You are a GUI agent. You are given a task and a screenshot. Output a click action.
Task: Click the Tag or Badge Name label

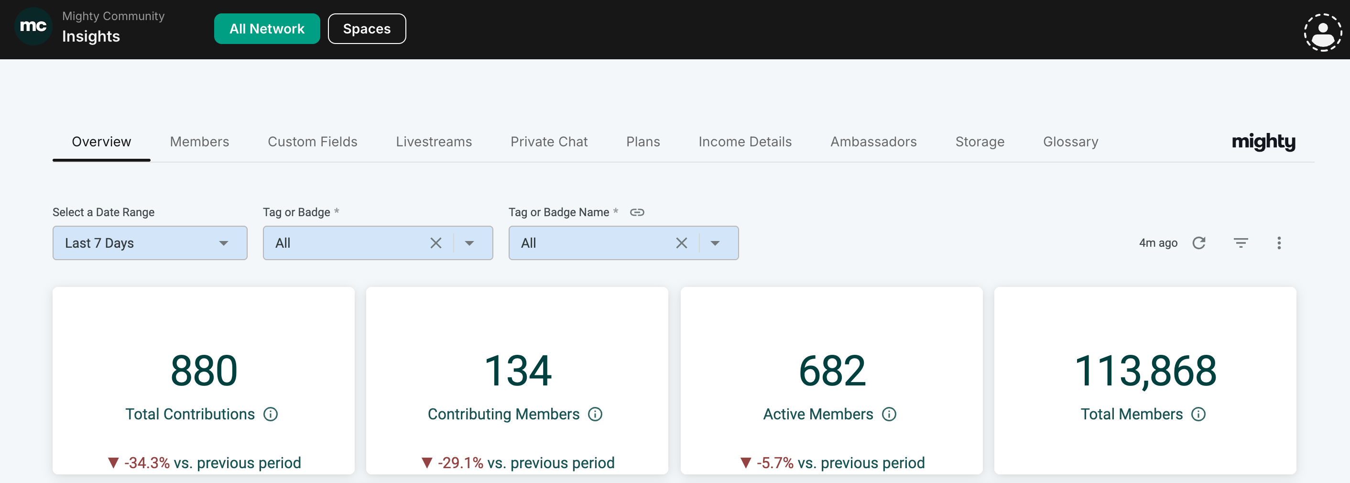[559, 212]
